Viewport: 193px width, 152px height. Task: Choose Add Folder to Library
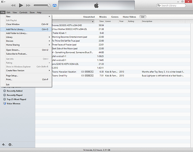pos(26,33)
